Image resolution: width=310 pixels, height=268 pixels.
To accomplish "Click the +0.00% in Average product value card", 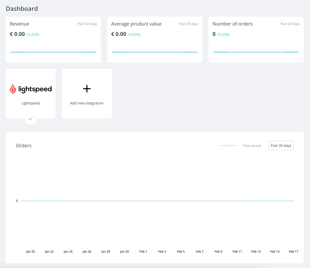I will click(134, 35).
